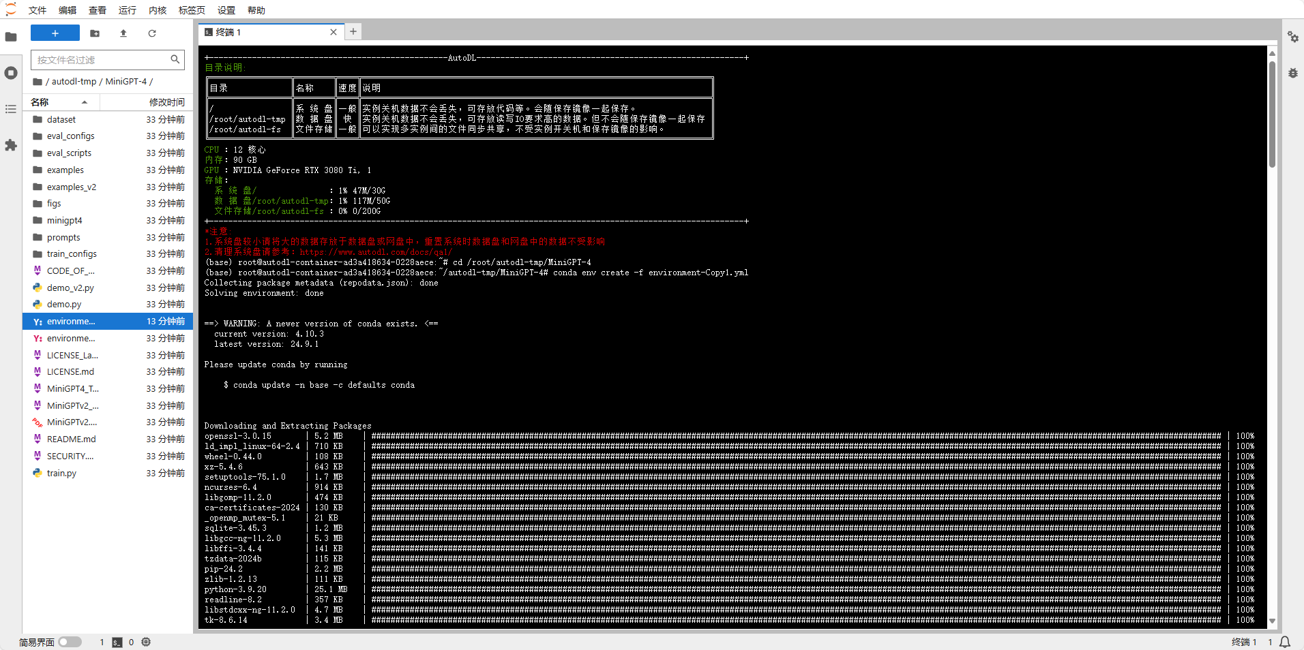Open the 设置 menu

(226, 10)
